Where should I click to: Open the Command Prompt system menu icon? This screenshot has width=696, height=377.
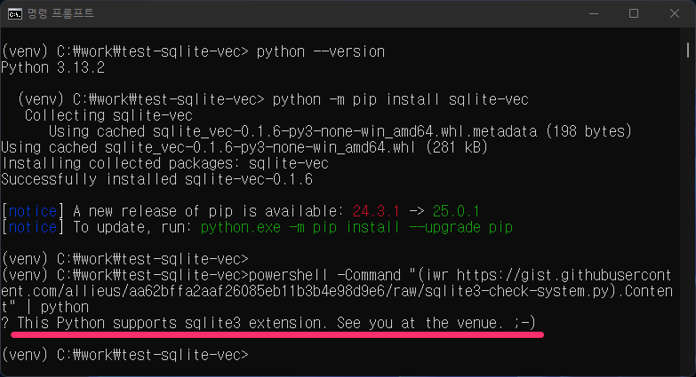click(15, 13)
